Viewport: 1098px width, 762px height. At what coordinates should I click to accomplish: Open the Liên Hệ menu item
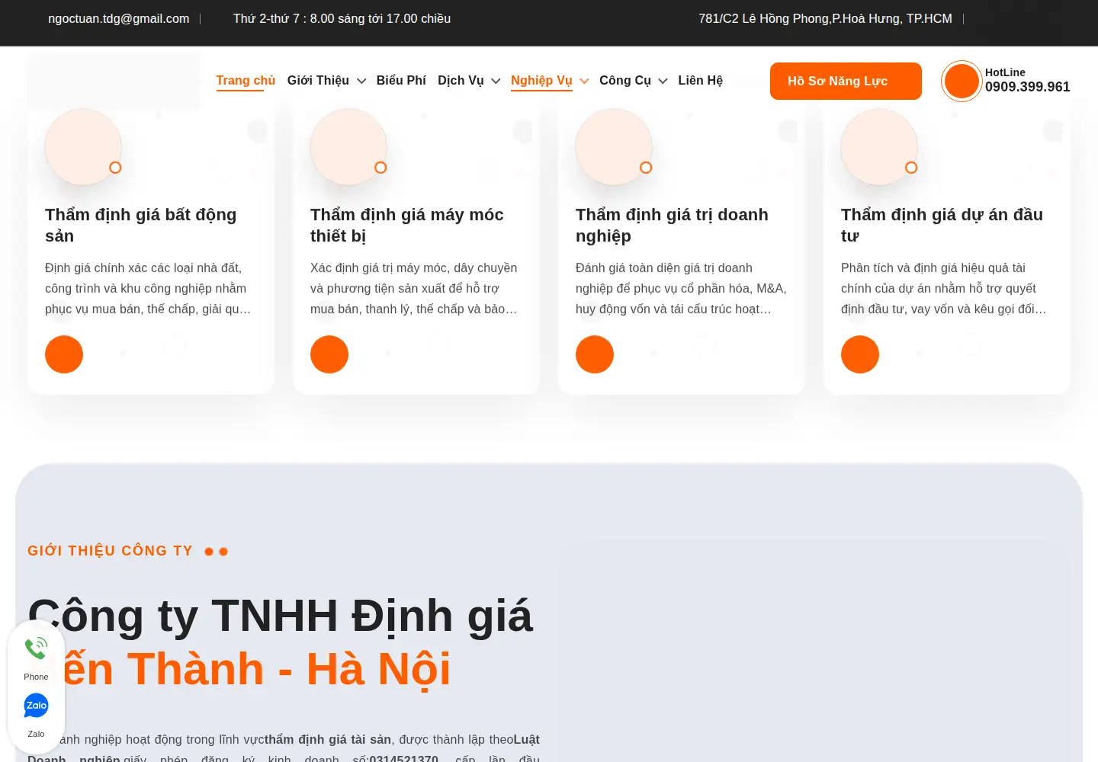pyautogui.click(x=700, y=81)
